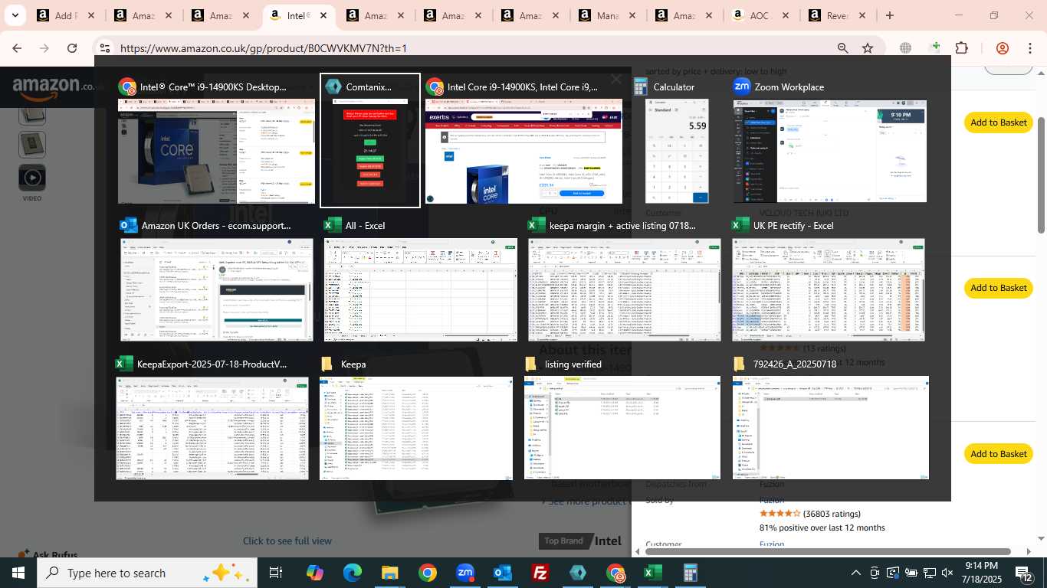
Task: Switch to the listing verified folder window
Action: point(622,418)
